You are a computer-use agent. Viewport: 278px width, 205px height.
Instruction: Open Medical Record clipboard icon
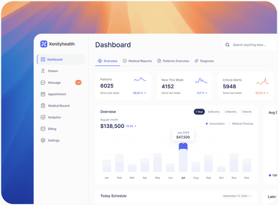click(43, 106)
